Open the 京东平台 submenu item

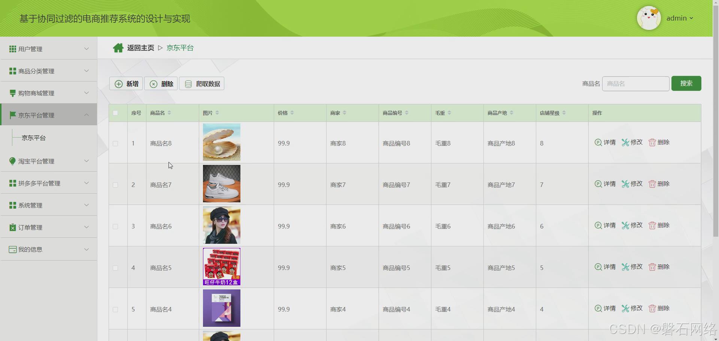[x=34, y=138]
